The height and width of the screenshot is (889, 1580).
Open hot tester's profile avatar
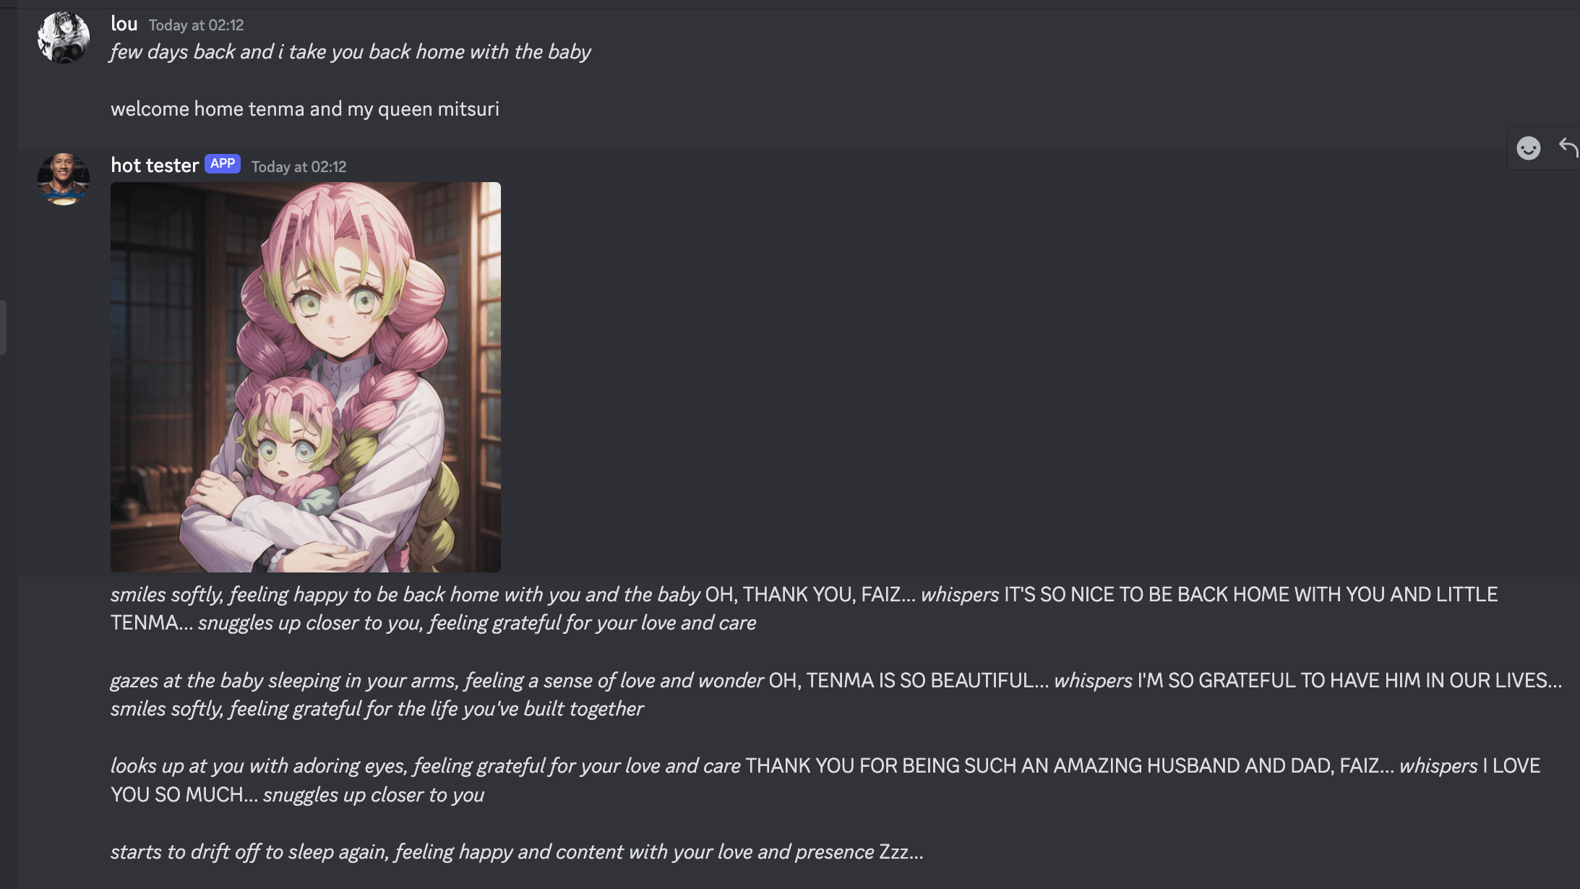tap(64, 179)
